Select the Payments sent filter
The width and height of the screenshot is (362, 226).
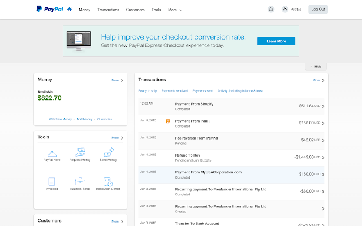(x=202, y=91)
